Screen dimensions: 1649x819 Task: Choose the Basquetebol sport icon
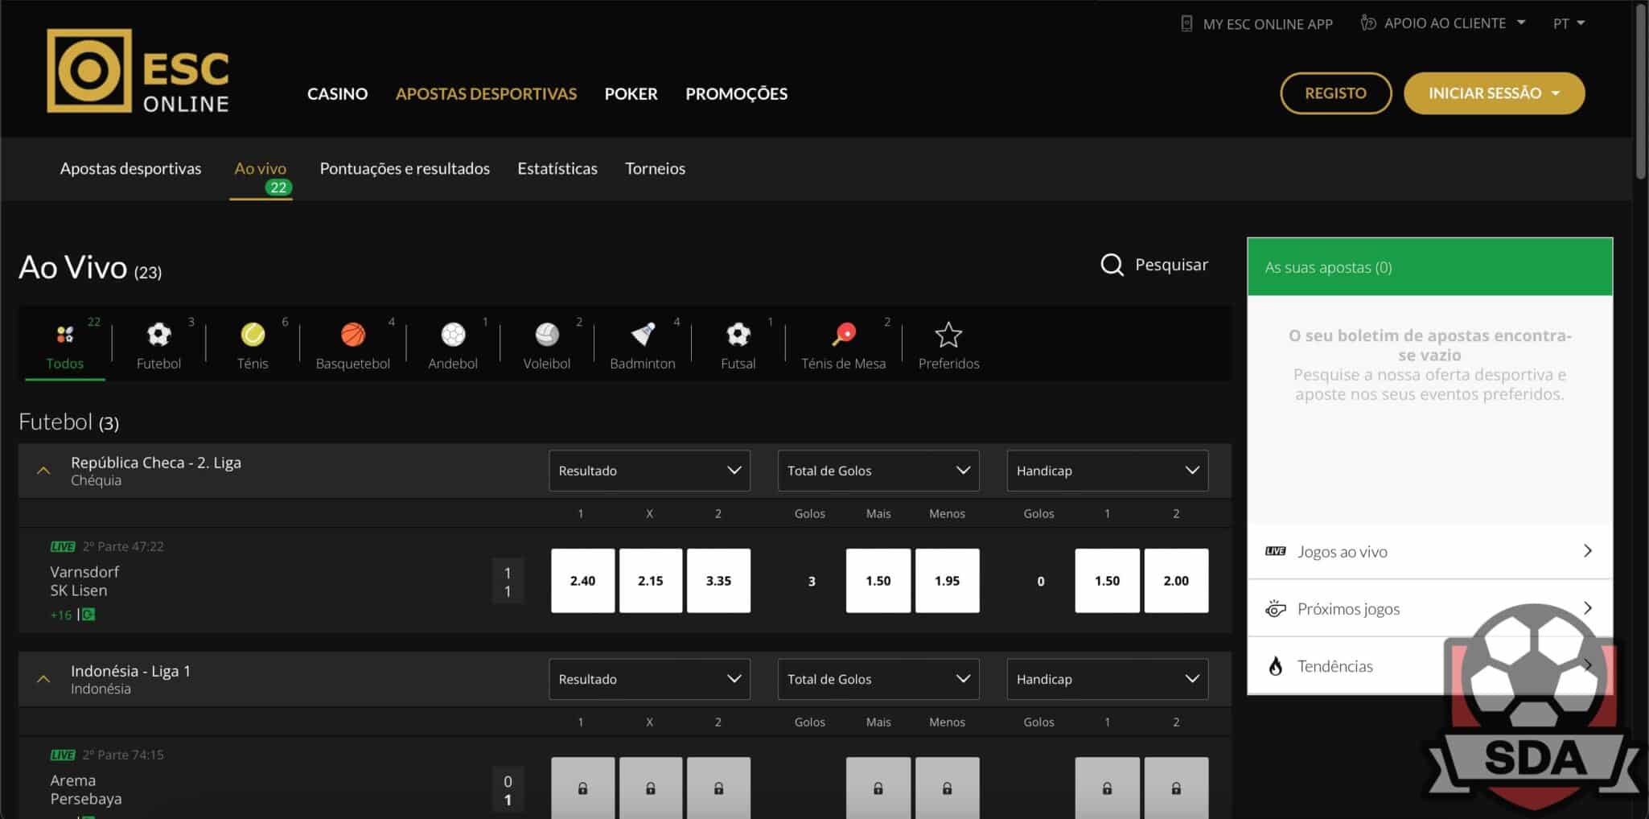[352, 335]
